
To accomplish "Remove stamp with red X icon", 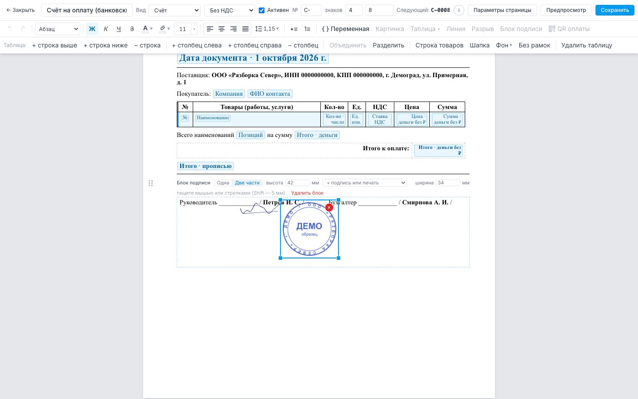I will (x=329, y=207).
